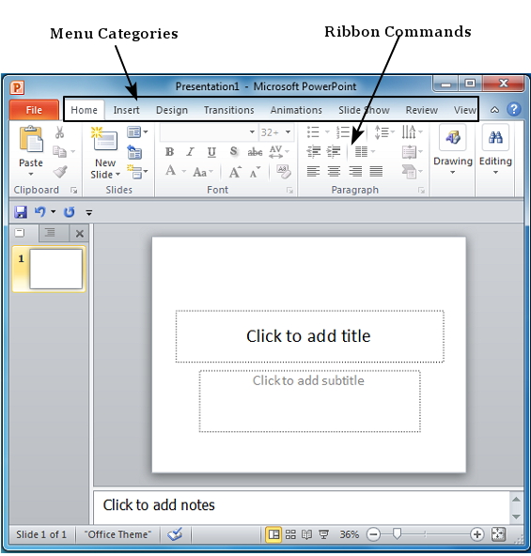Viewport: 531px width, 556px height.
Task: Open PowerPoint Help question mark
Action: 514,109
